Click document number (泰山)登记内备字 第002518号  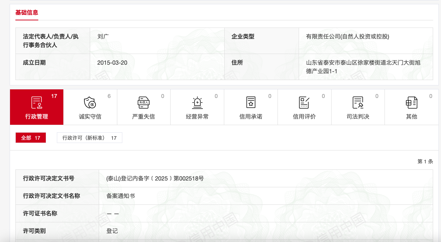tap(155, 178)
